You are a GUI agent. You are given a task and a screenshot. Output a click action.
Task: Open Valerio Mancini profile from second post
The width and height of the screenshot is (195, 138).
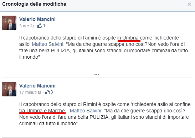[37, 86]
